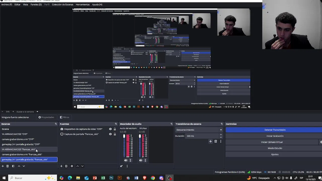The height and width of the screenshot is (181, 322).
Task: Toggle lock on Dispositivo de captura de video
Action: [115, 129]
